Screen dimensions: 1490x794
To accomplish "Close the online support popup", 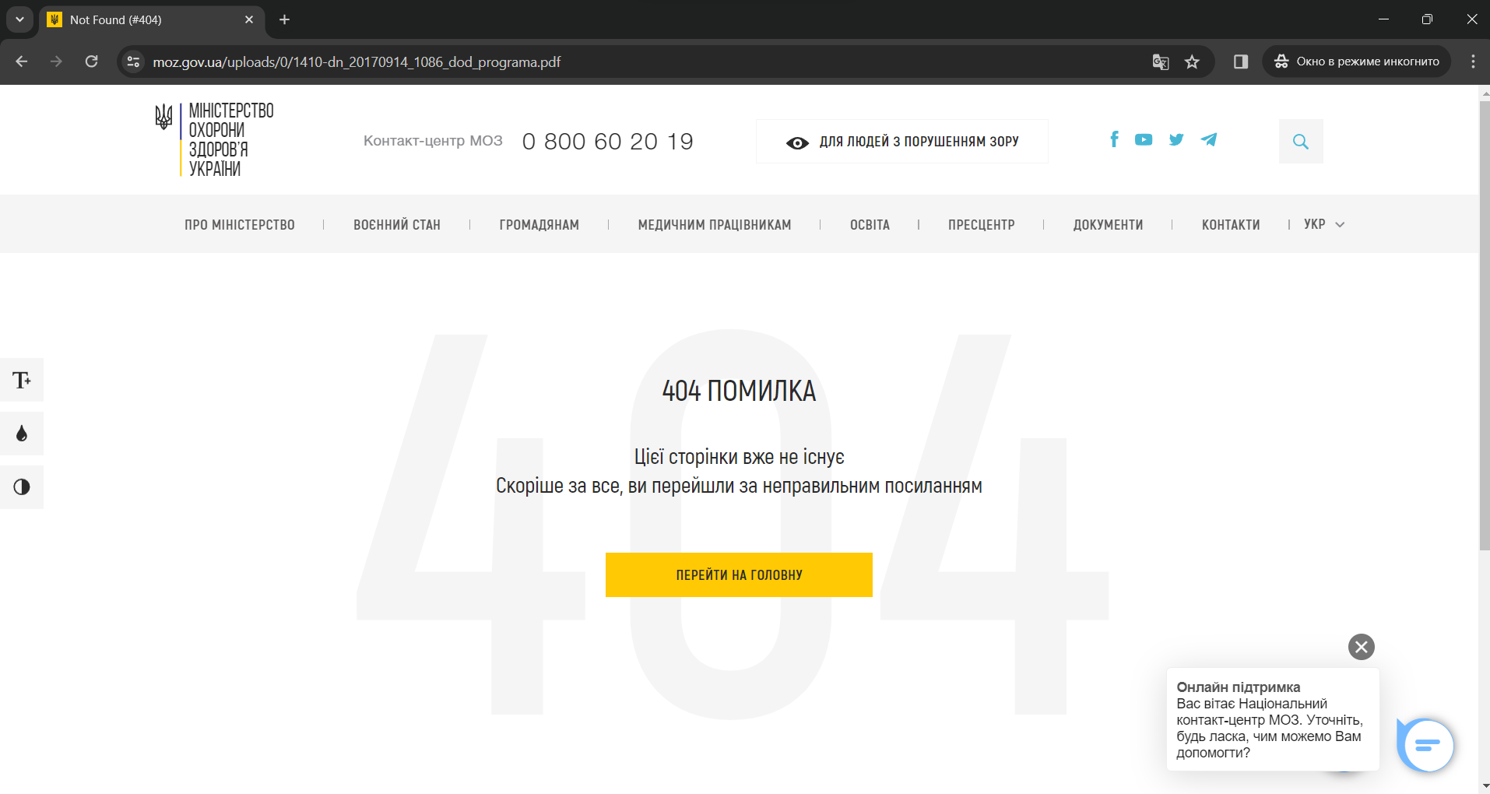I will point(1361,647).
